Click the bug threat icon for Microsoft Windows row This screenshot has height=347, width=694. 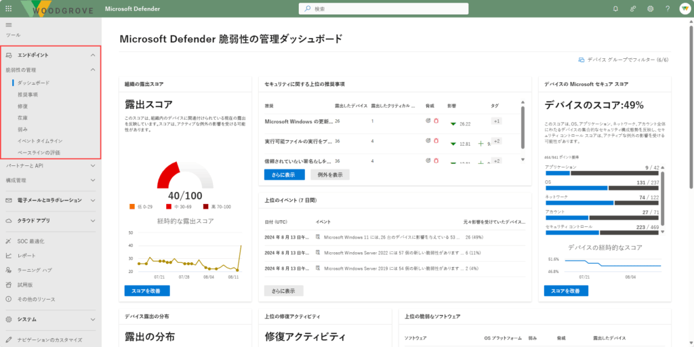pos(436,121)
